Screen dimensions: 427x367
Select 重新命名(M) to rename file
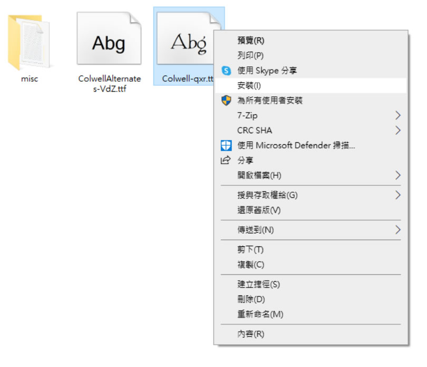[310, 314]
